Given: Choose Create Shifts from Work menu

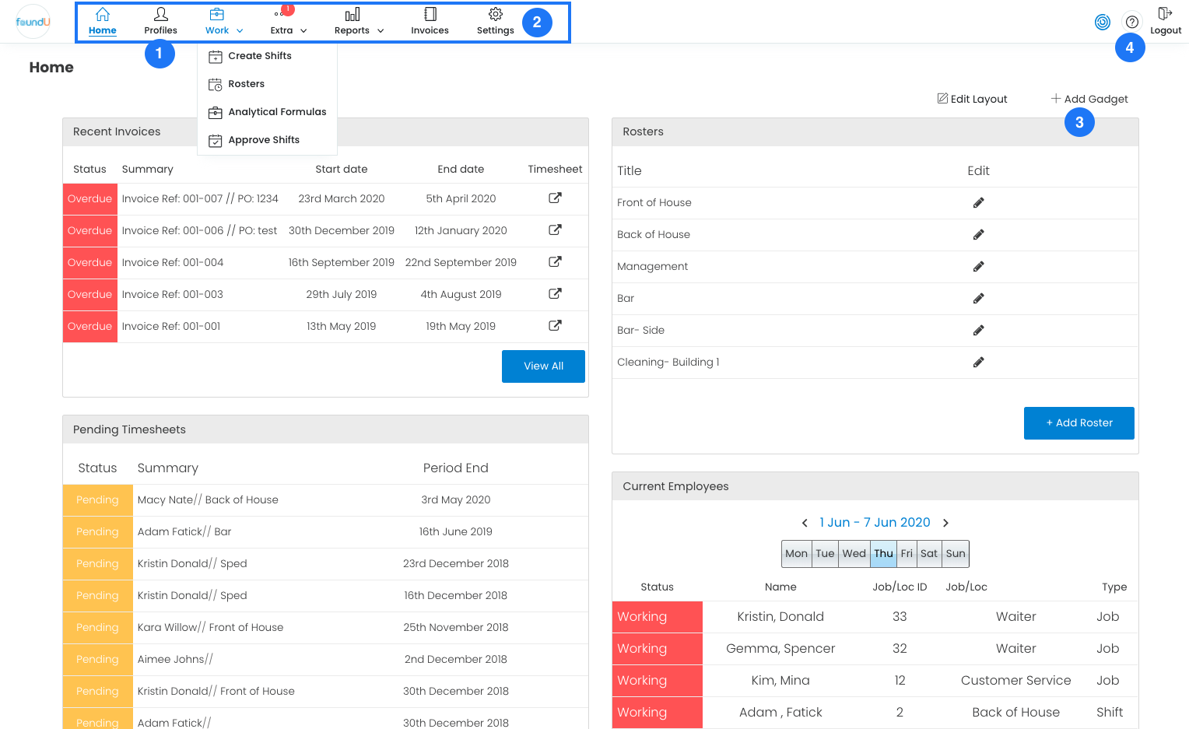Looking at the screenshot, I should point(259,56).
